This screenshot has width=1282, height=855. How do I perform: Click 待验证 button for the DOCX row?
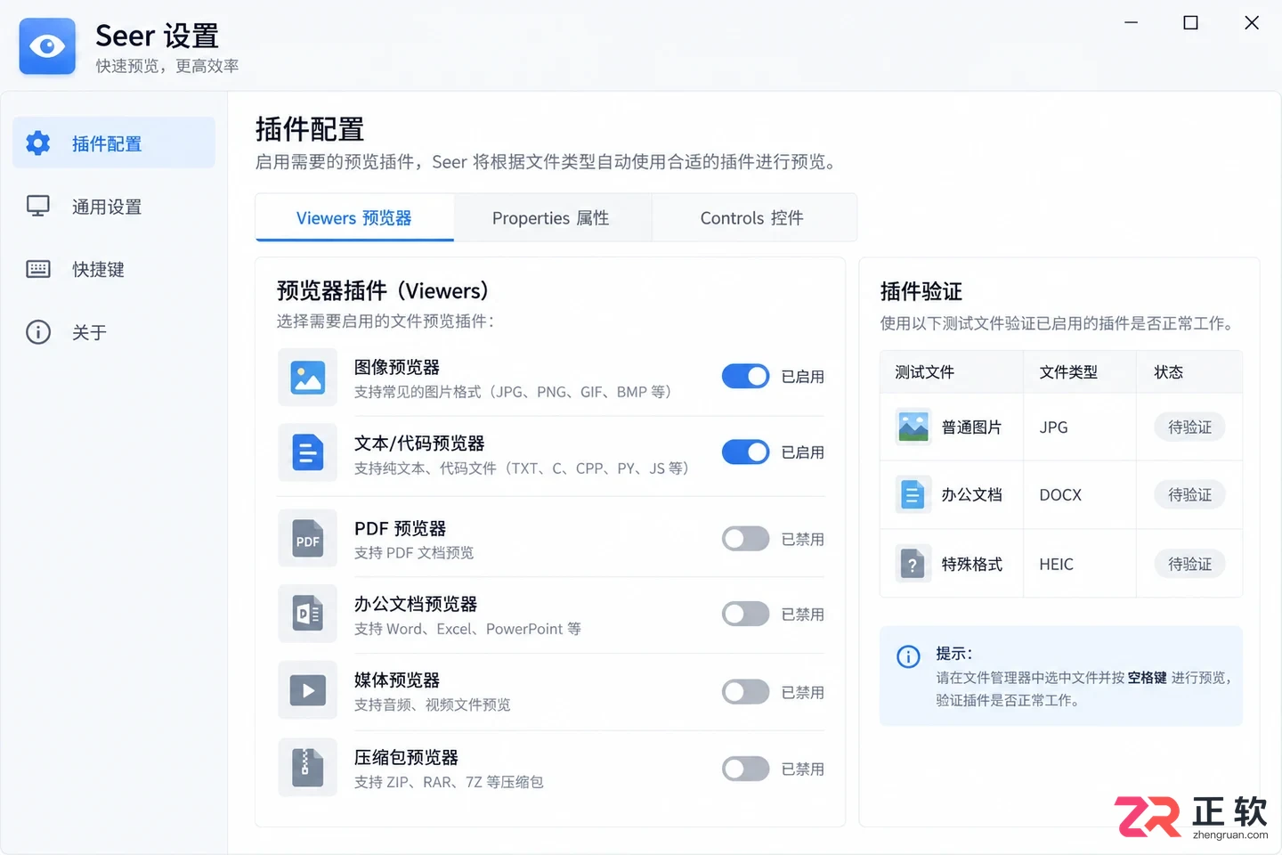coord(1189,494)
